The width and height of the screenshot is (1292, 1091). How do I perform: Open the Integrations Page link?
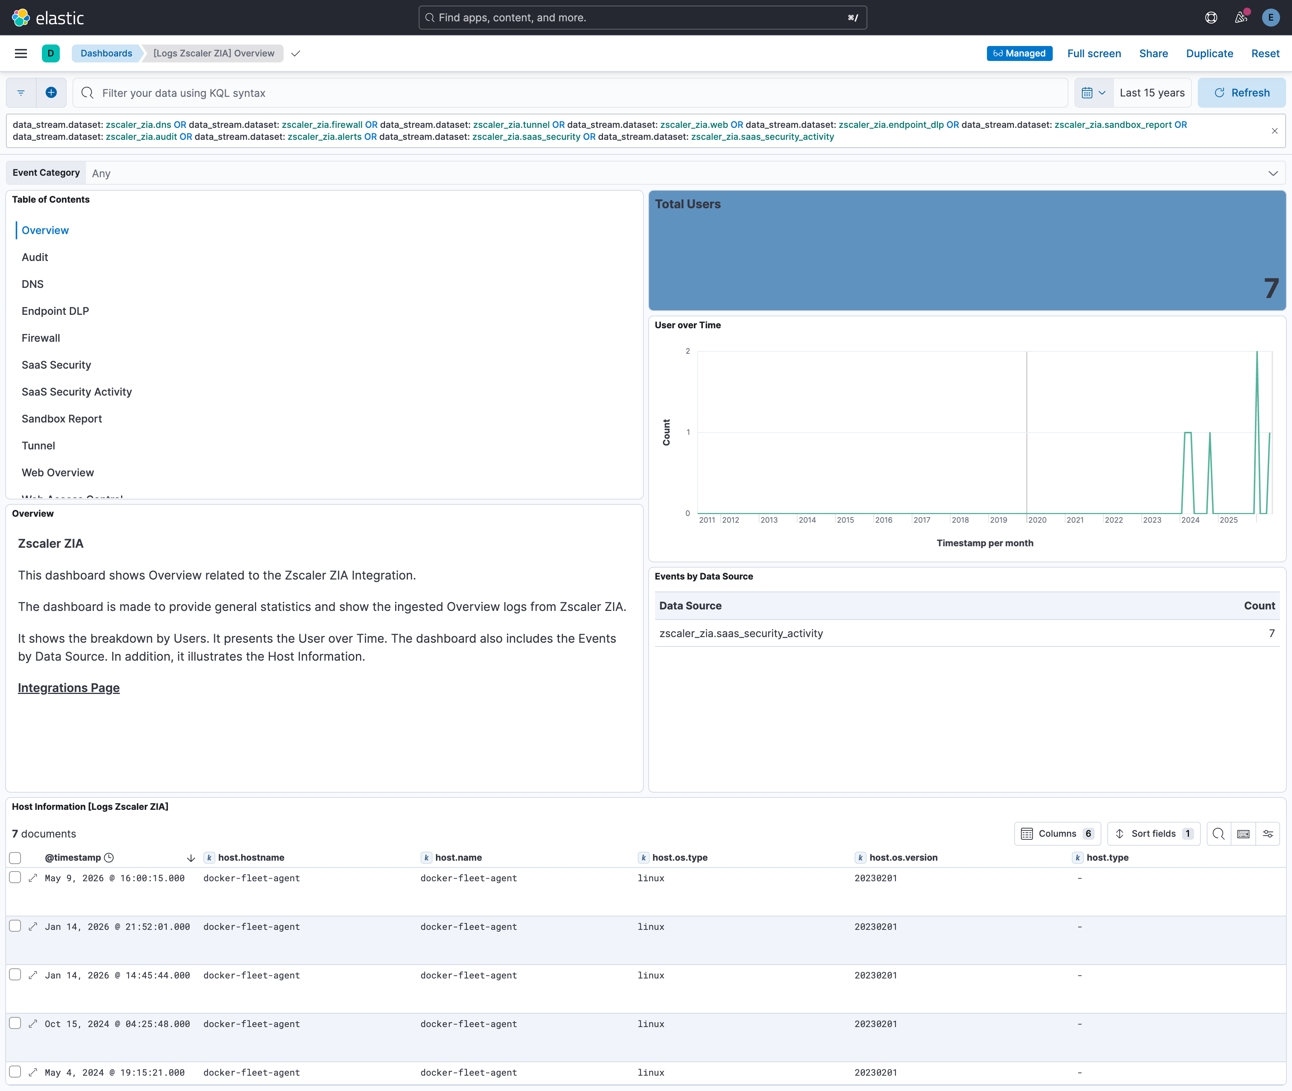[69, 688]
